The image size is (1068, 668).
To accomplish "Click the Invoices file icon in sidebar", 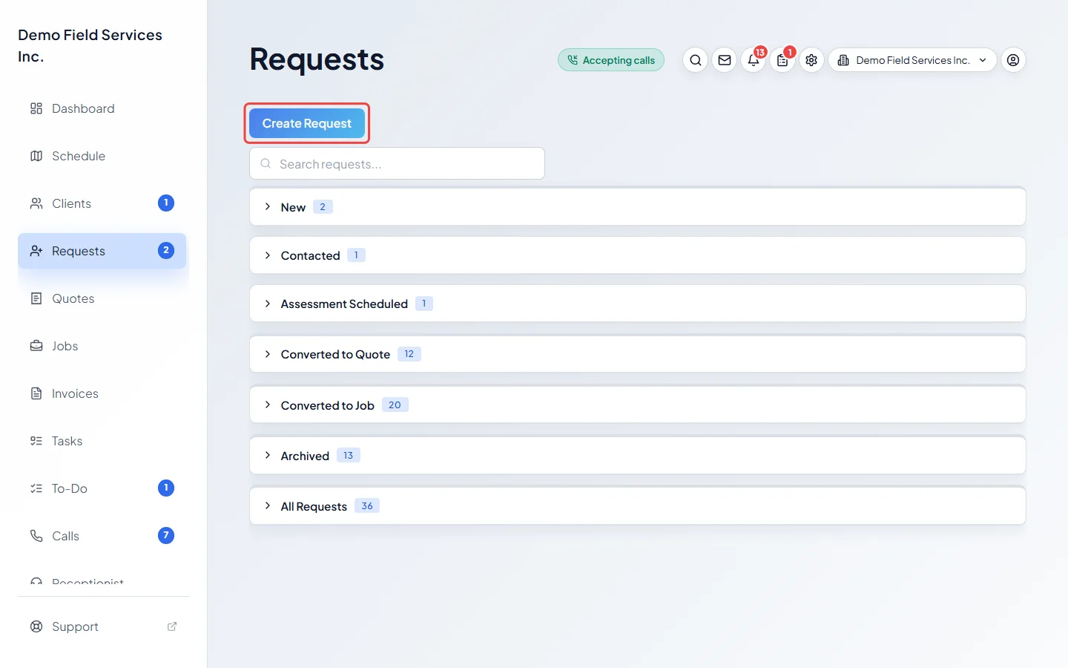I will [x=36, y=393].
